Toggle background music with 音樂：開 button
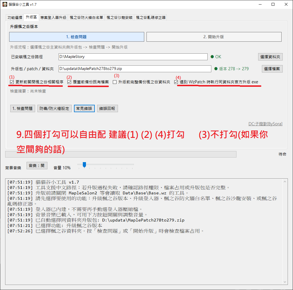The width and height of the screenshot is (293, 290). coord(37,166)
